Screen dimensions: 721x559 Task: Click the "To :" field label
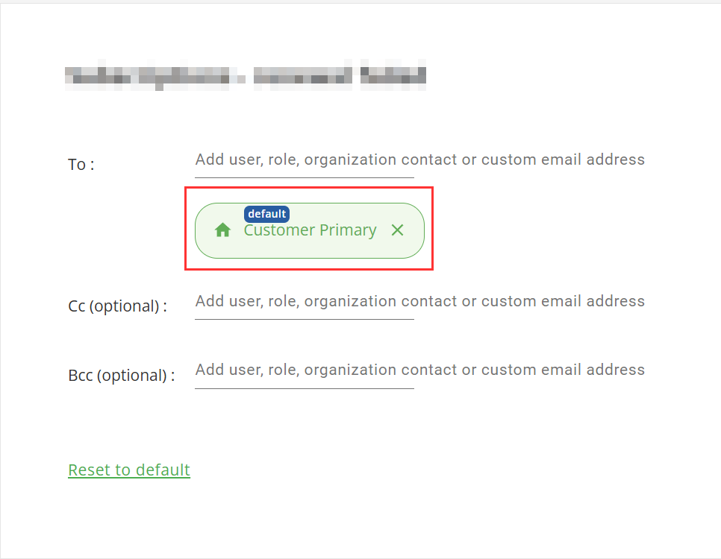[x=81, y=165]
